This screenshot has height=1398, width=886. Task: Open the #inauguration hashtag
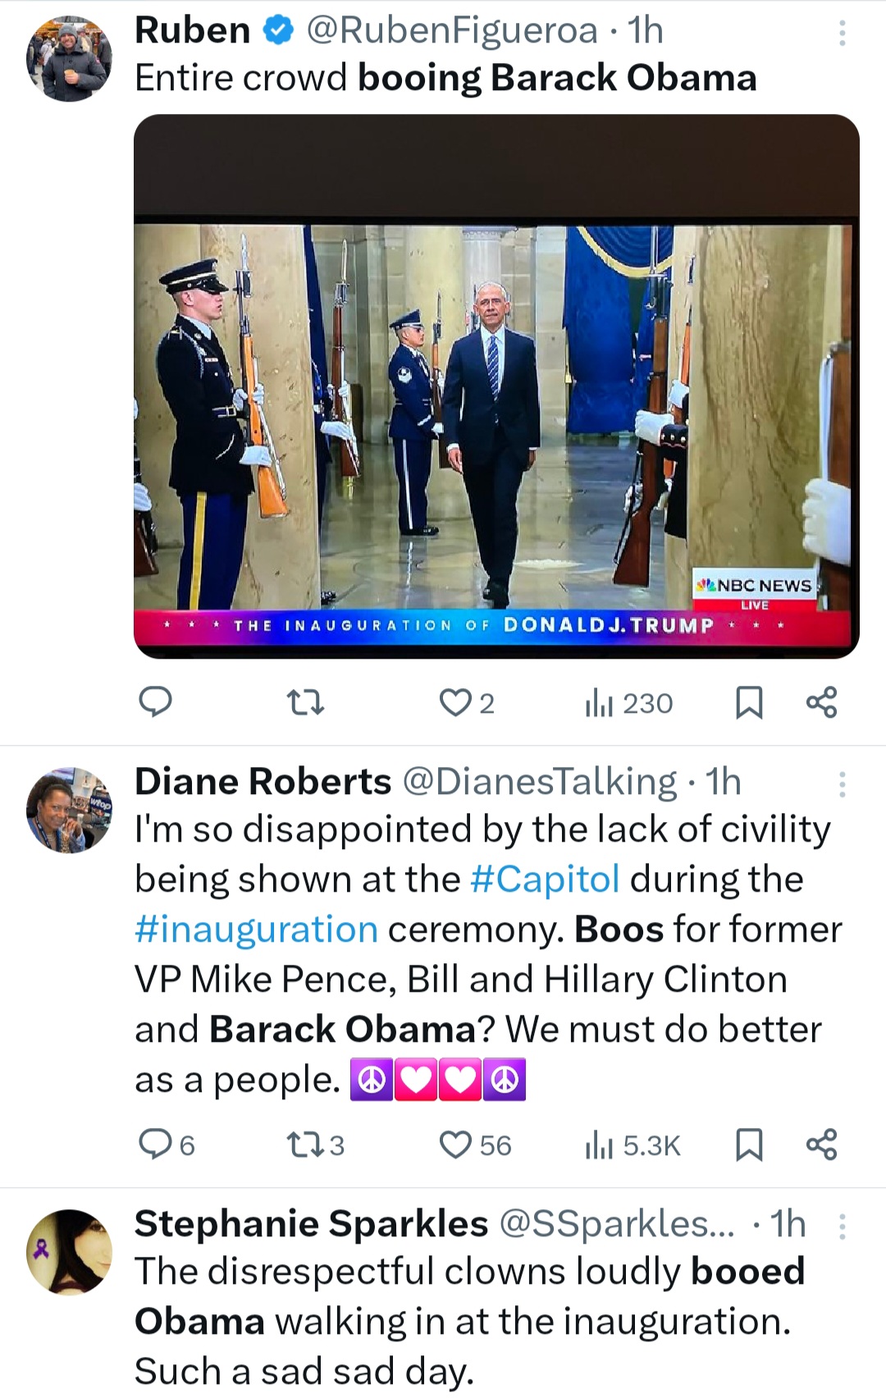(256, 930)
